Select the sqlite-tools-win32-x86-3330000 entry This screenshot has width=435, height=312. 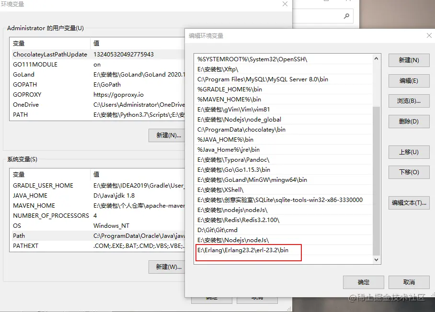[283, 200]
